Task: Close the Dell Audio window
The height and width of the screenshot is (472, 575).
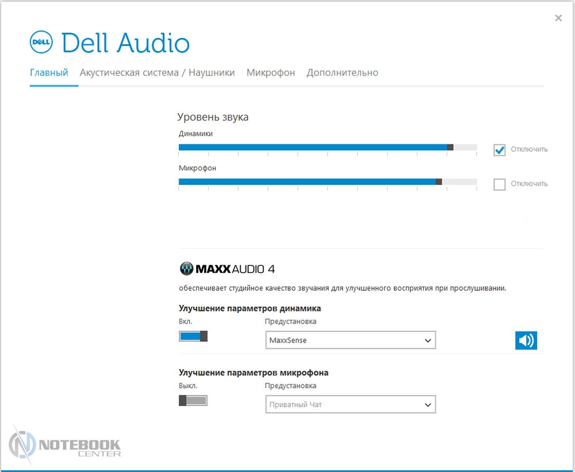Action: pyautogui.click(x=558, y=18)
